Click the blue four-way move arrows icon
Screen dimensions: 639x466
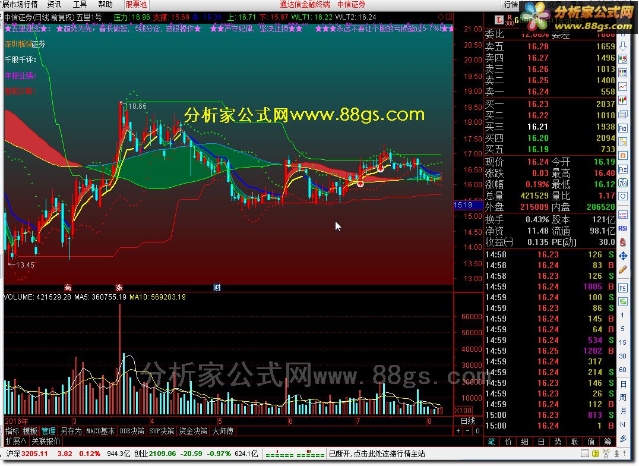coord(623,256)
